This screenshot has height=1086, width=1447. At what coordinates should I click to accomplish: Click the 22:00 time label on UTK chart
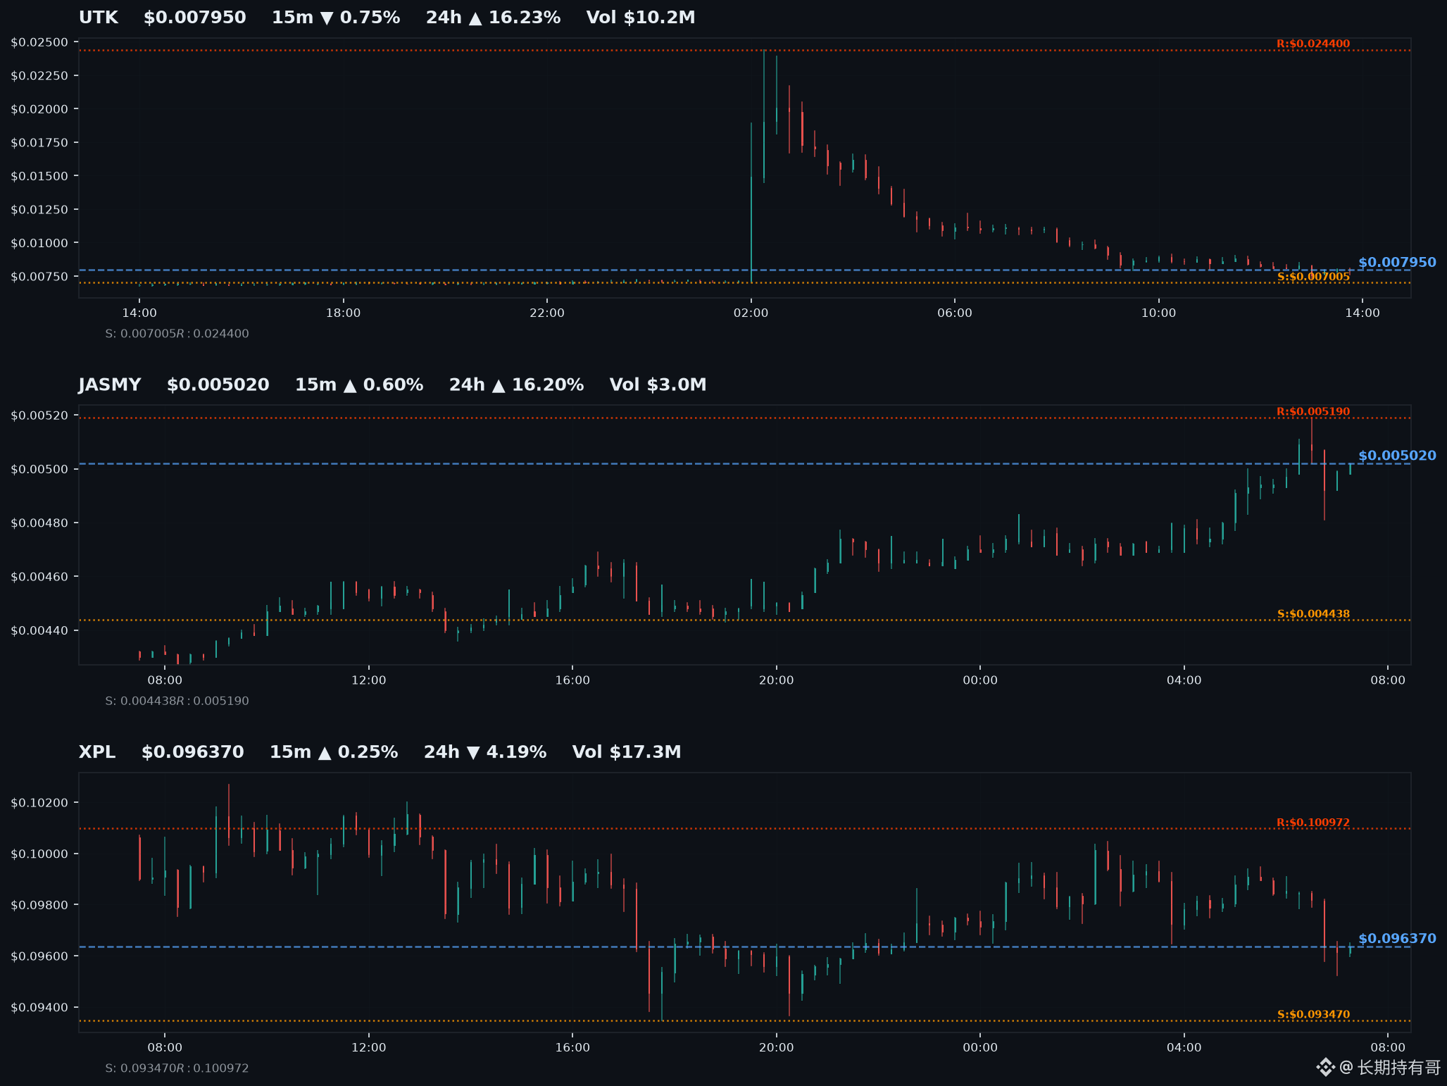547,313
